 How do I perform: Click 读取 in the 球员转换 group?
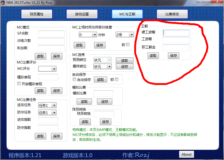pyautogui.click(x=85, y=122)
